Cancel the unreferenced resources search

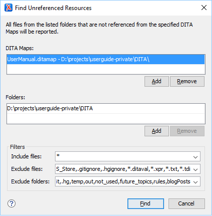(x=186, y=203)
